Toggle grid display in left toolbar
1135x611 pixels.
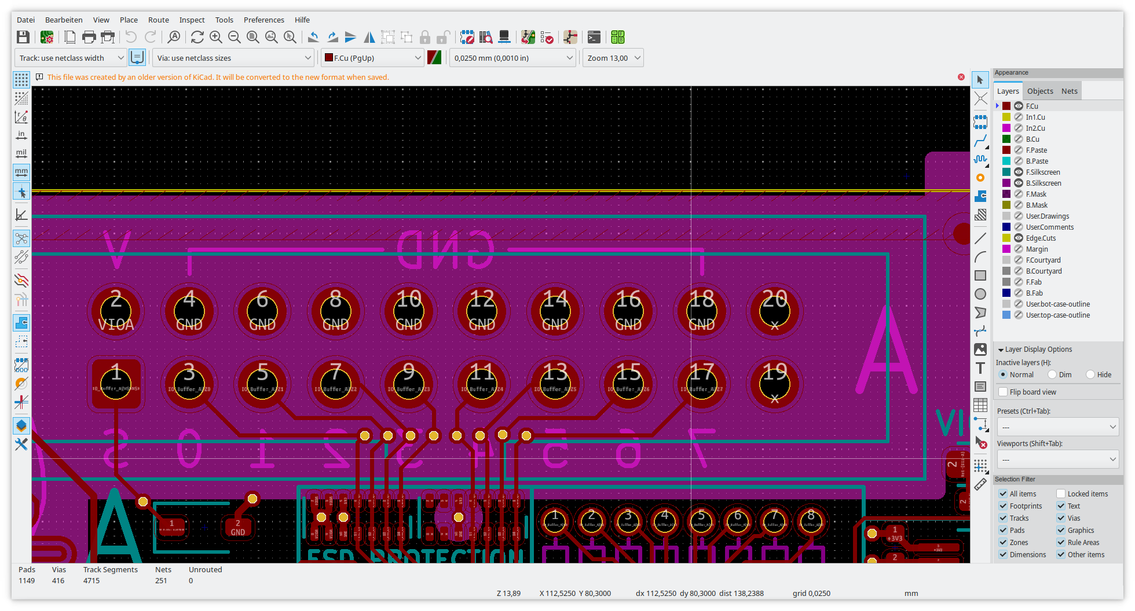21,79
